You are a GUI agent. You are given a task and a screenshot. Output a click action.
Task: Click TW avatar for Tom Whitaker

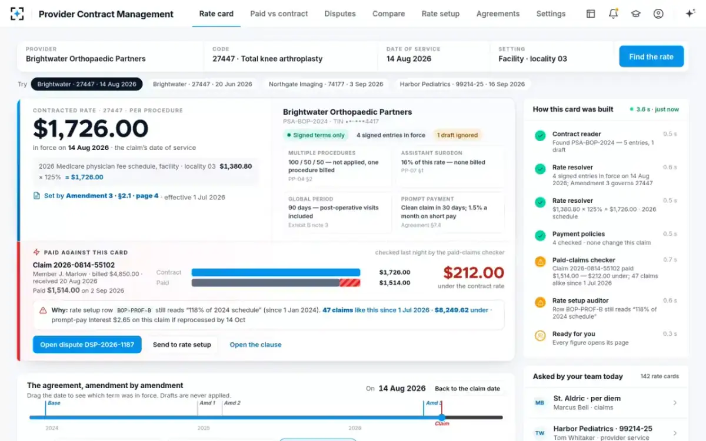tap(540, 433)
